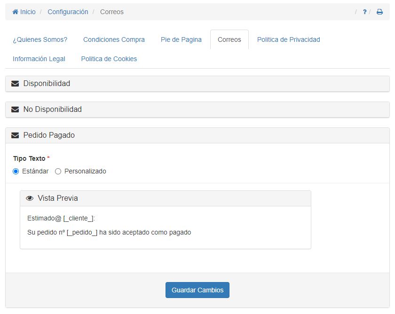Screen dimensions: 395x314
Task: Click the print icon
Action: tap(379, 12)
